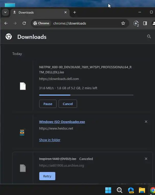
Task: Go back with the back arrow
Action: [6, 23]
